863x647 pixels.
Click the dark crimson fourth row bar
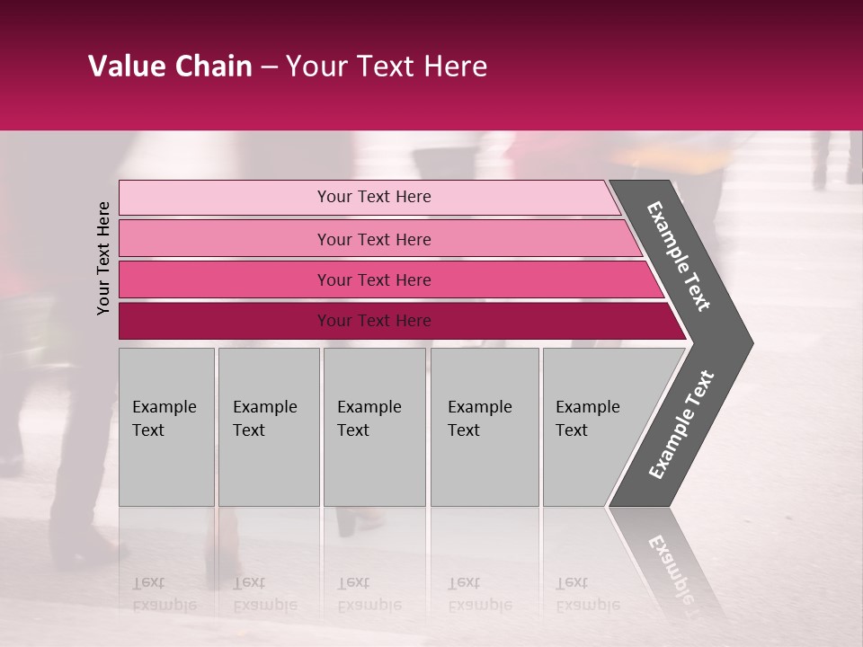click(x=403, y=321)
